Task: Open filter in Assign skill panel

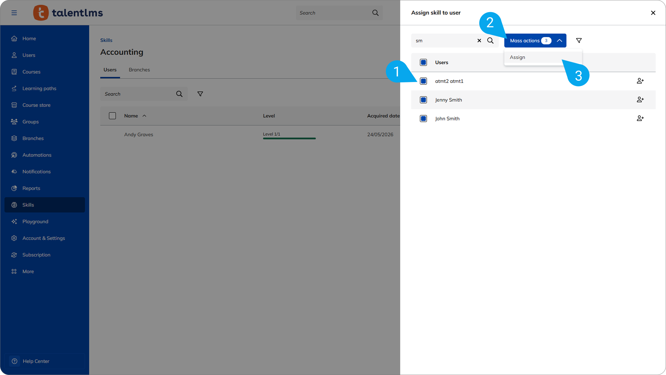Action: [x=579, y=40]
